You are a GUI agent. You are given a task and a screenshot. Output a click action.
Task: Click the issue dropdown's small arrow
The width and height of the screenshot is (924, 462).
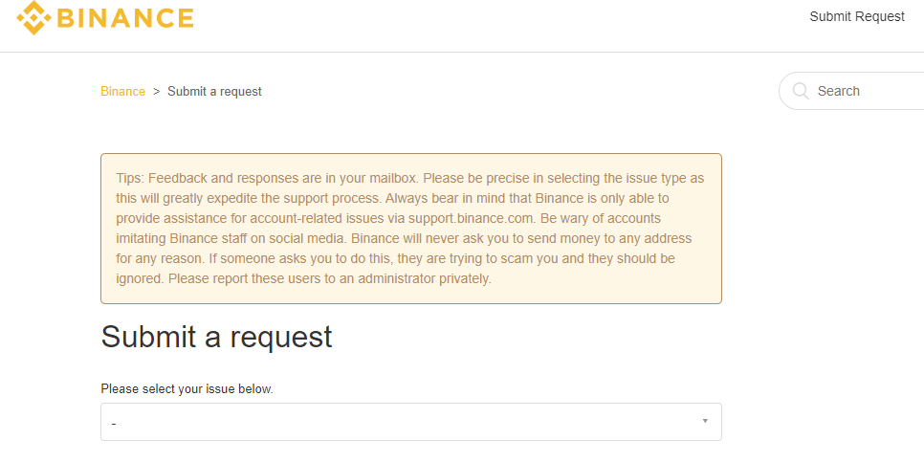point(705,421)
